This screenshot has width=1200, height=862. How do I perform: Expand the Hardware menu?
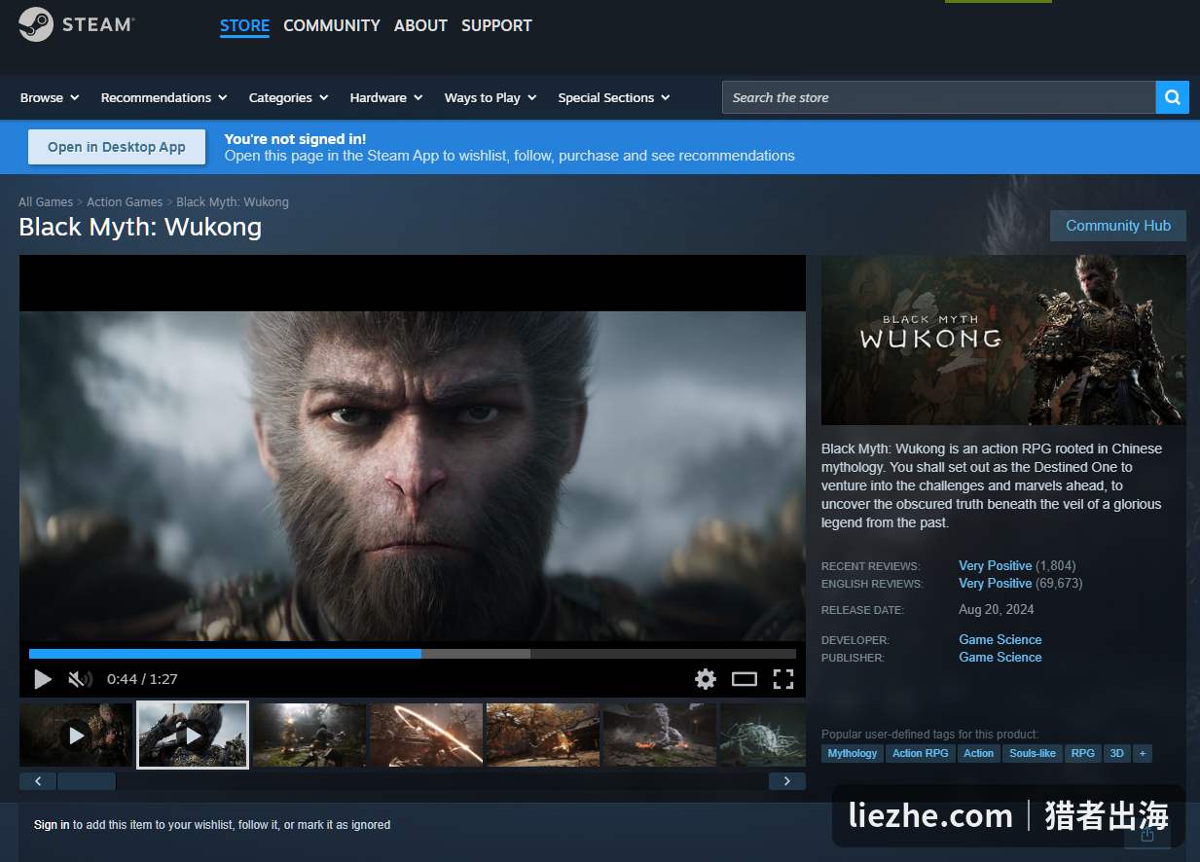pyautogui.click(x=386, y=97)
